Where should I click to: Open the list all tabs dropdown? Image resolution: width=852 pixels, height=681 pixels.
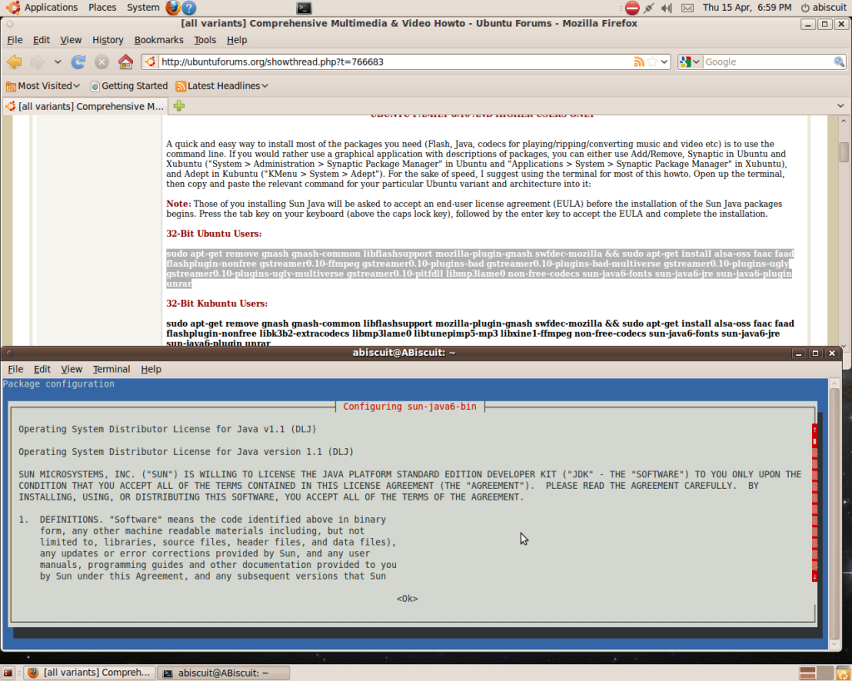(x=840, y=106)
